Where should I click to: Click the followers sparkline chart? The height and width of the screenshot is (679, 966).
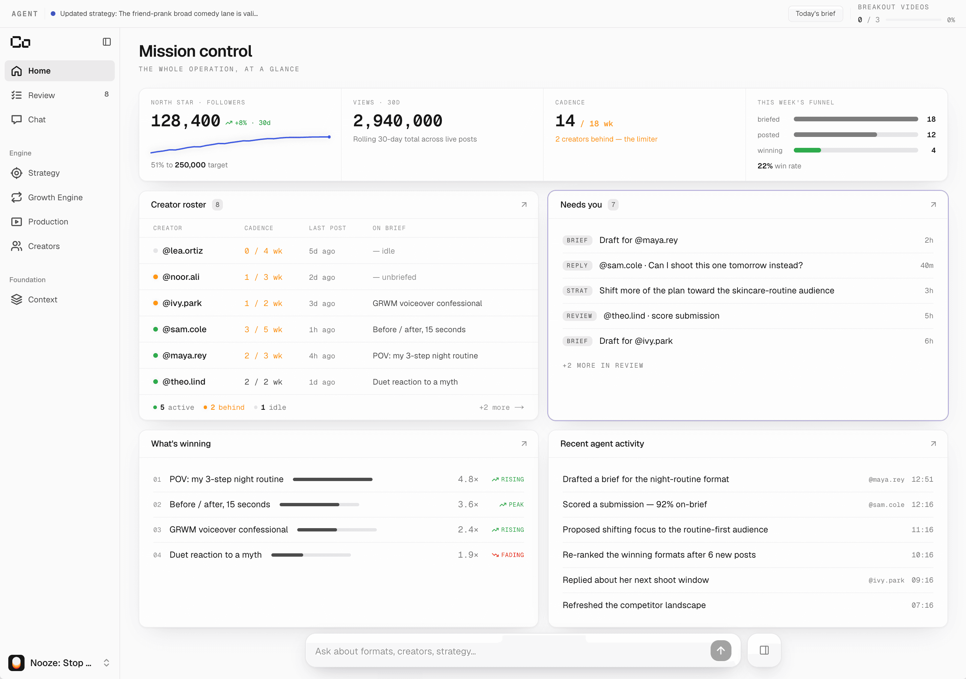(240, 144)
